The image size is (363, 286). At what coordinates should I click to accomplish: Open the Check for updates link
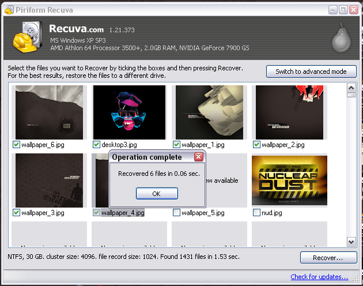[319, 277]
